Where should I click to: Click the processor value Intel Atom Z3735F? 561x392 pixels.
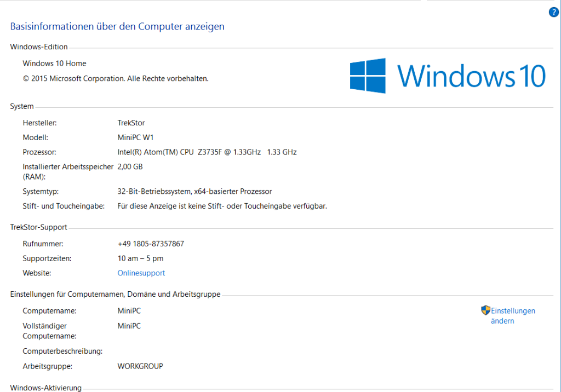point(207,152)
